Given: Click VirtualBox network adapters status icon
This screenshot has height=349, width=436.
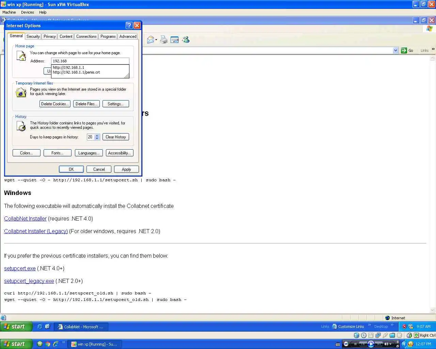Looking at the screenshot, I should 378,335.
